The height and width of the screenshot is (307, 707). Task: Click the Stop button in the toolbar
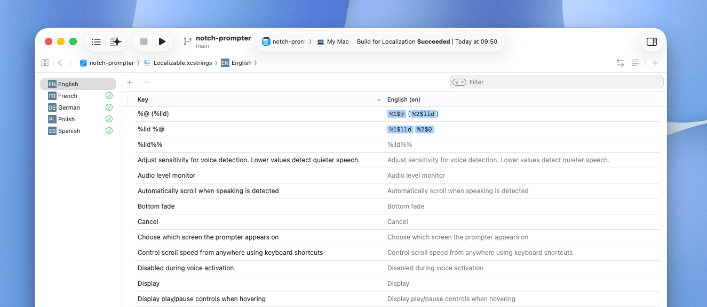pyautogui.click(x=143, y=41)
